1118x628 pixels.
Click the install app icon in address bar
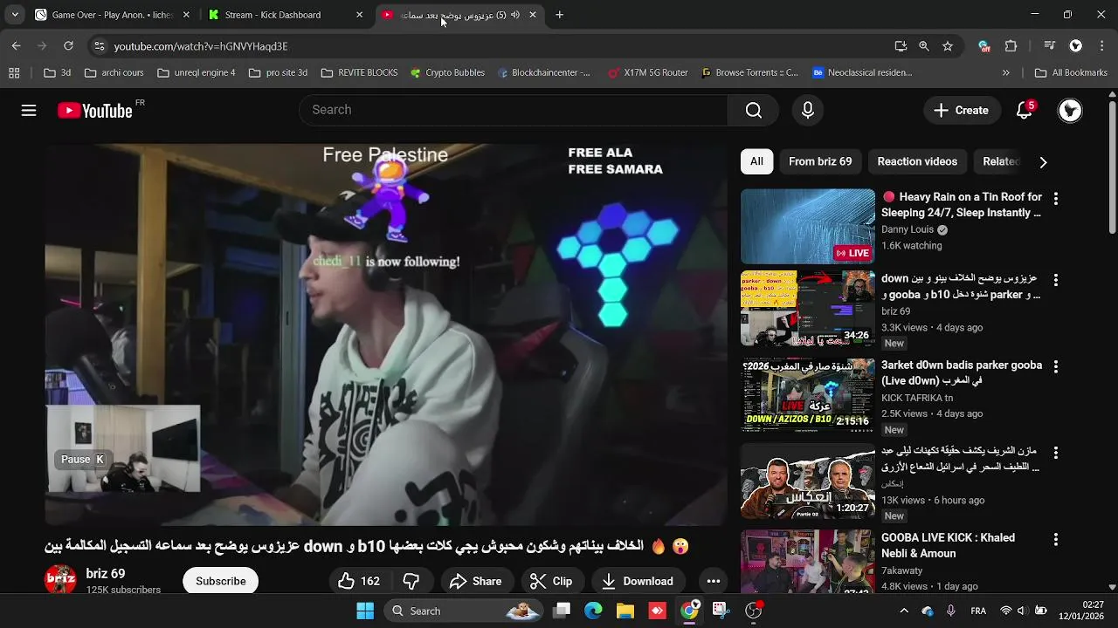coord(901,46)
